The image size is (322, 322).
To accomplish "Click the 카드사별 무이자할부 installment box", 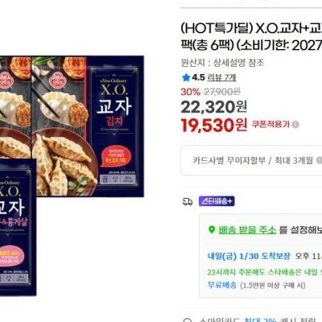I will (251, 160).
